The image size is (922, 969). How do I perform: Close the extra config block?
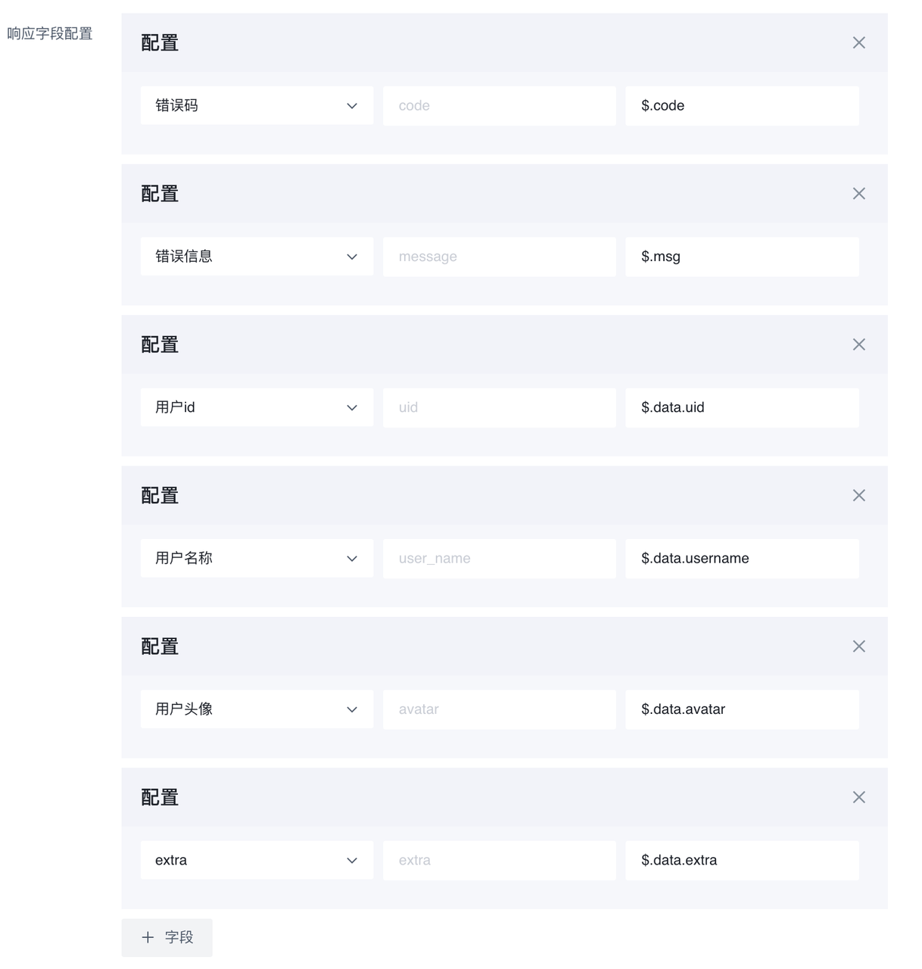[x=858, y=797]
